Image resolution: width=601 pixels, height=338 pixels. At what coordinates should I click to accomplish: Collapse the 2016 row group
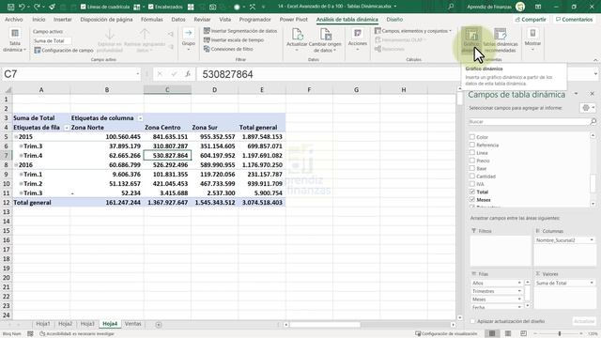pyautogui.click(x=16, y=165)
